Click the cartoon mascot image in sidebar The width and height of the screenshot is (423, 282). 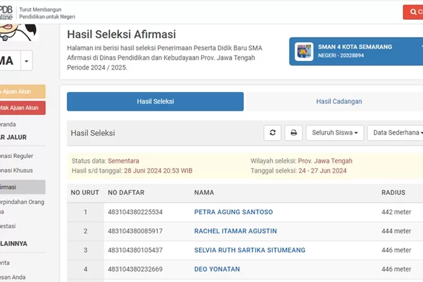tap(19, 32)
